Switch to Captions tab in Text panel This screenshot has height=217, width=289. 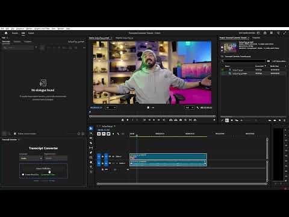click(17, 42)
